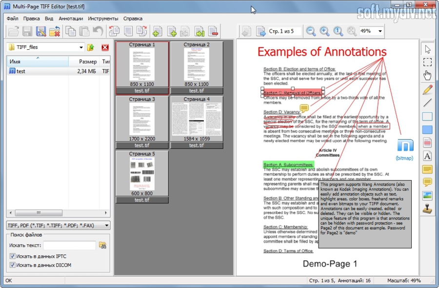The width and height of the screenshot is (439, 288).
Task: Click the greyed move page backward icon
Action: (x=185, y=31)
